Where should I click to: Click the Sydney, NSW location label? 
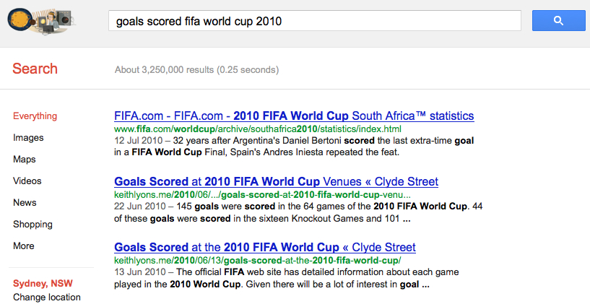(x=43, y=283)
